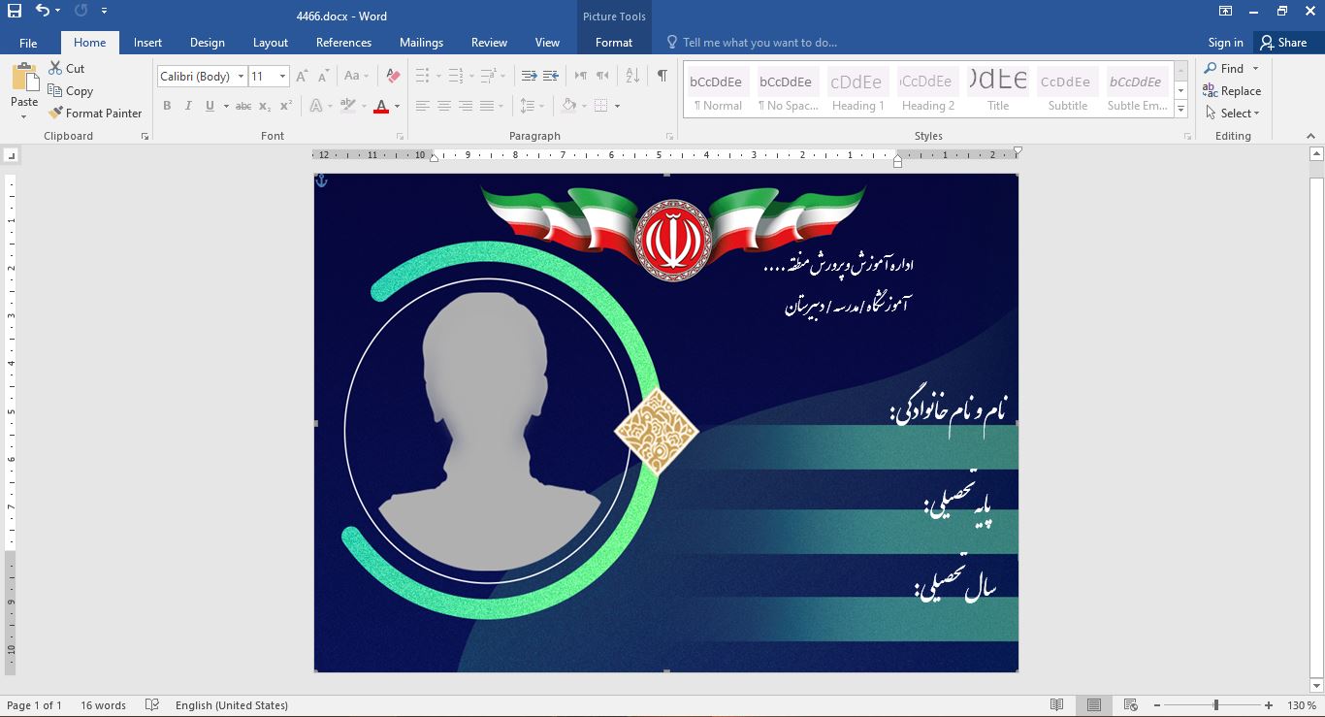Open the Find dropdown arrow
1325x717 pixels.
pos(1255,69)
